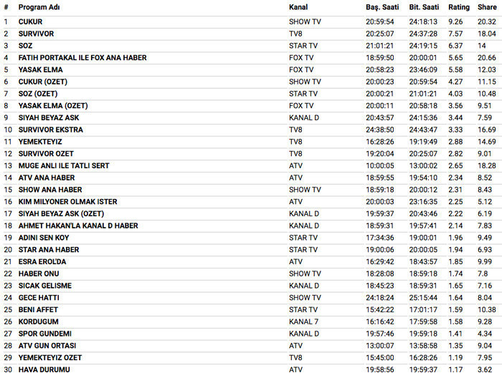Click the Program Adı column header
502x373 pixels.
coord(39,7)
